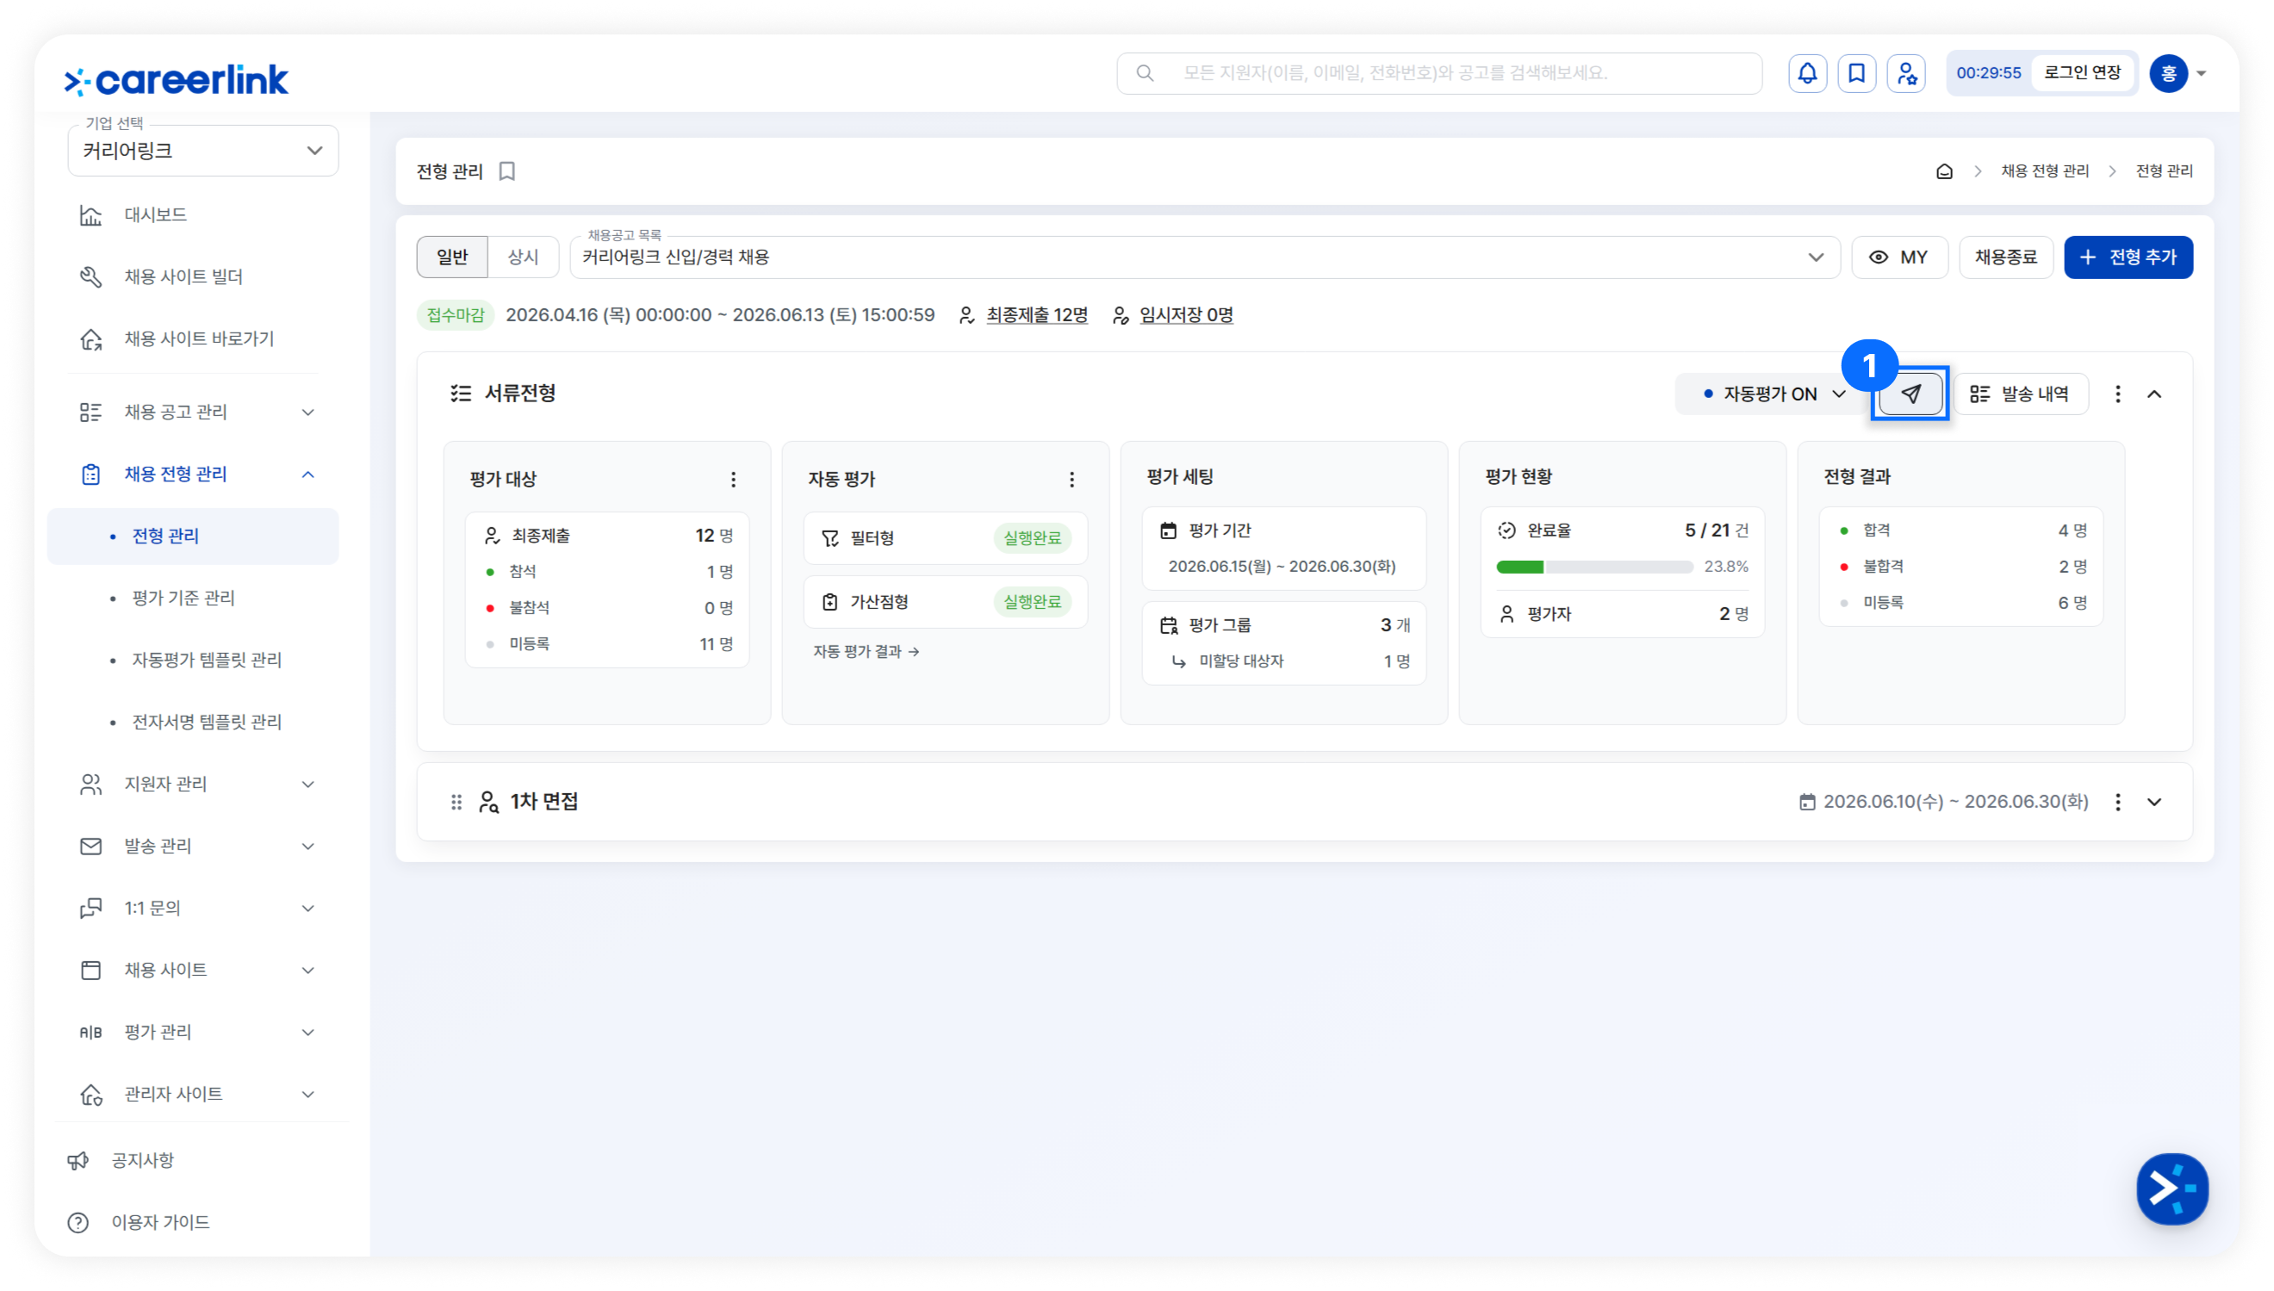Click the 전형 추가 button
The width and height of the screenshot is (2274, 1291).
(x=2128, y=258)
